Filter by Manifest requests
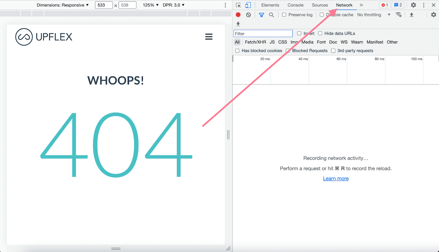The height and width of the screenshot is (252, 439). tap(375, 42)
